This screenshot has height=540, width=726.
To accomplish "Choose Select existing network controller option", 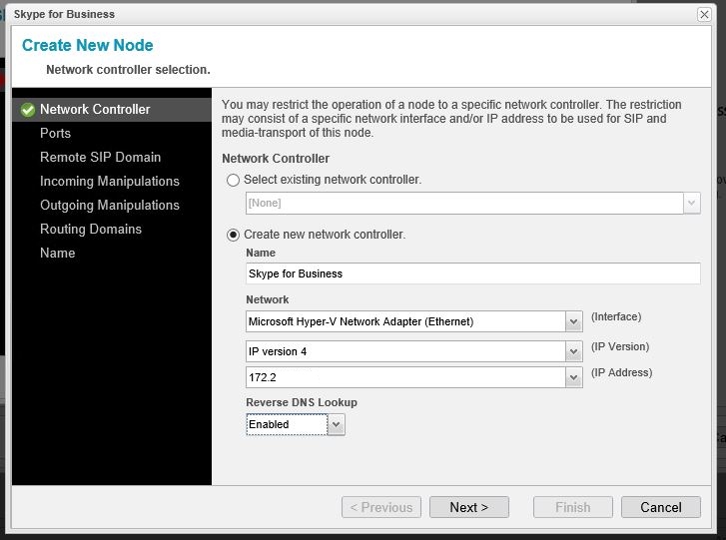I will (234, 180).
